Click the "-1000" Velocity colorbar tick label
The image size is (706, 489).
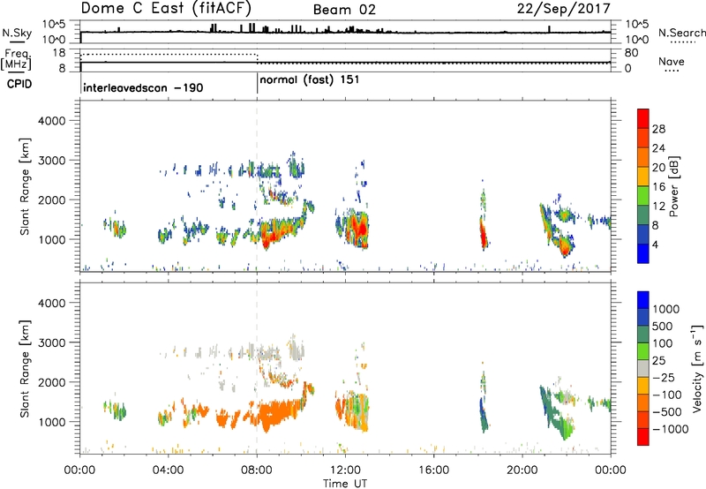(670, 429)
